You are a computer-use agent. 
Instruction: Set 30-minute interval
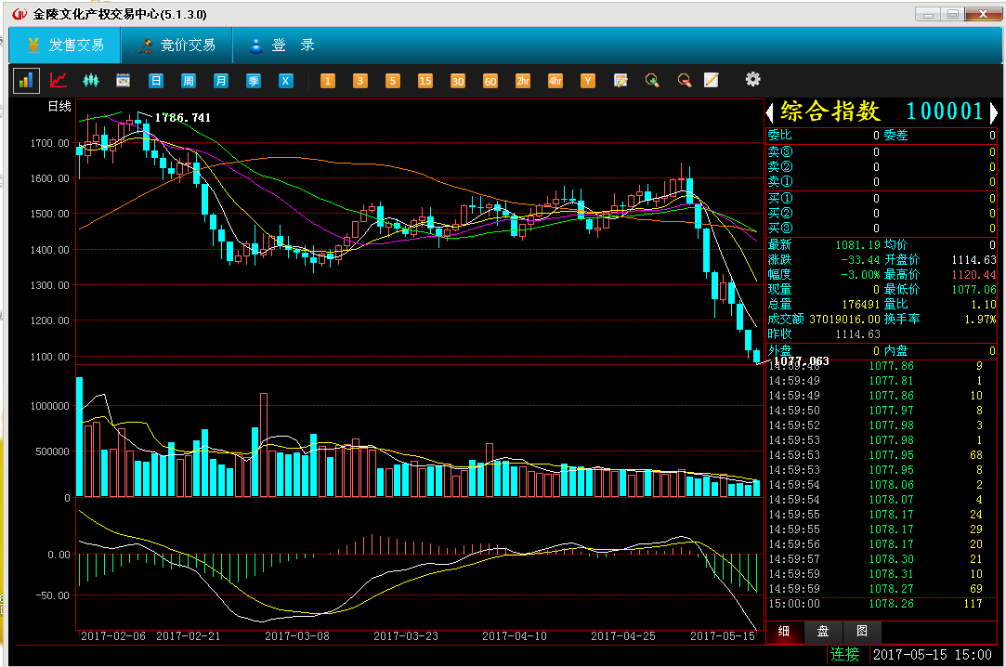point(457,81)
